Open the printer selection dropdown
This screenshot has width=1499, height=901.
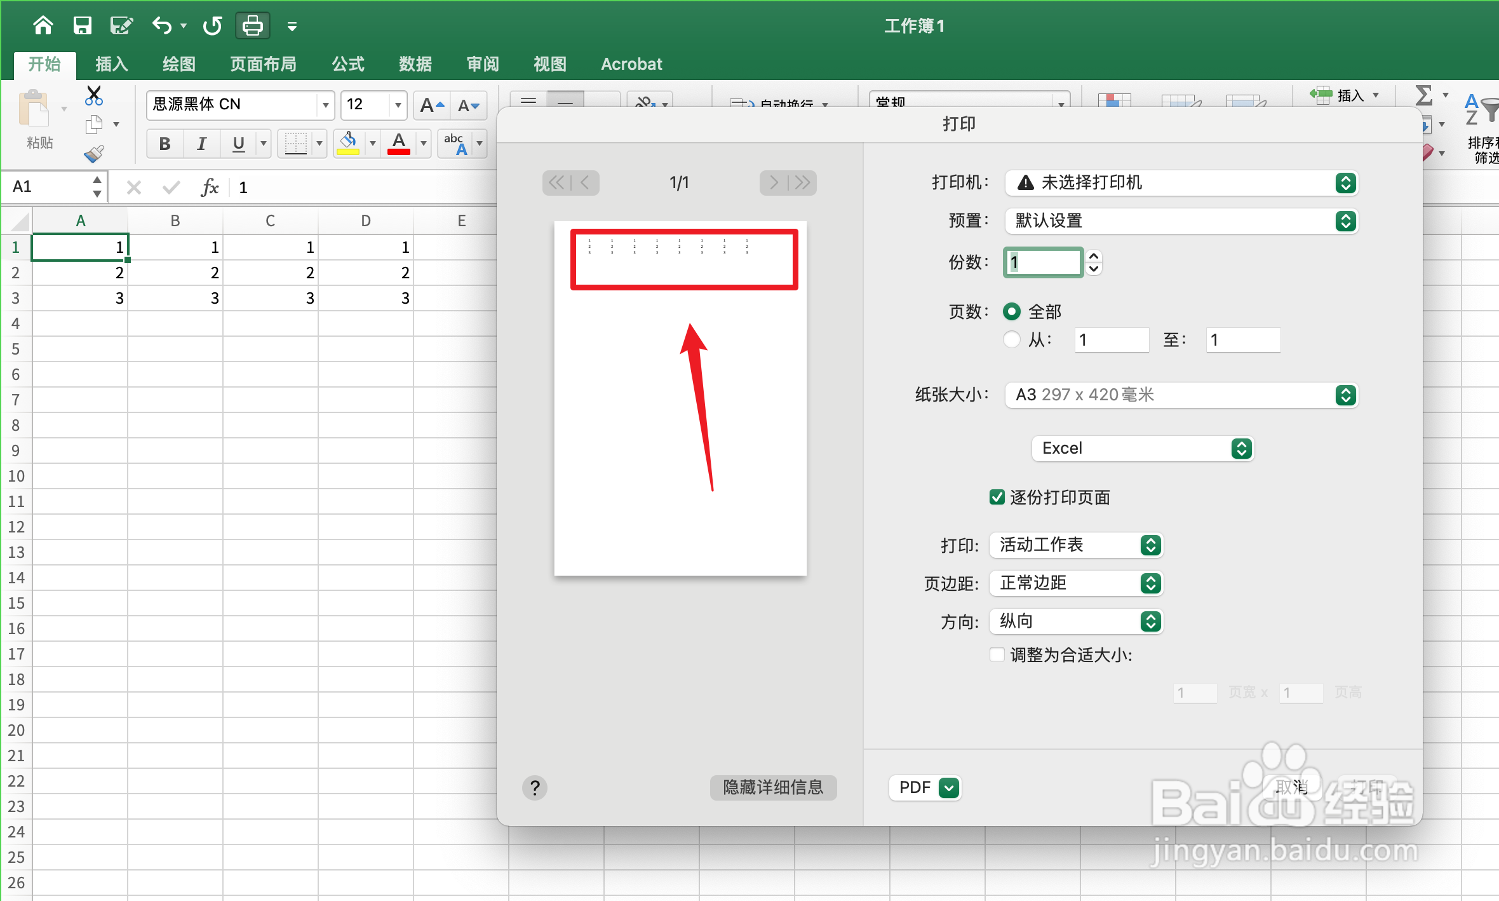pos(1345,183)
